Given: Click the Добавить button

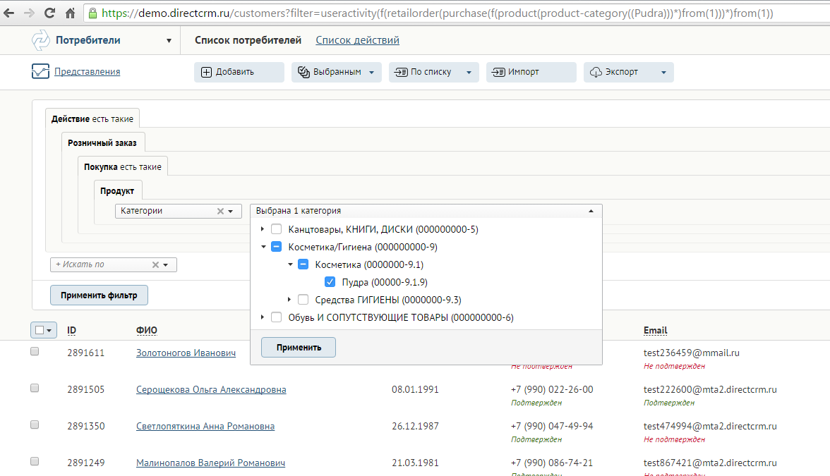Looking at the screenshot, I should click(239, 72).
